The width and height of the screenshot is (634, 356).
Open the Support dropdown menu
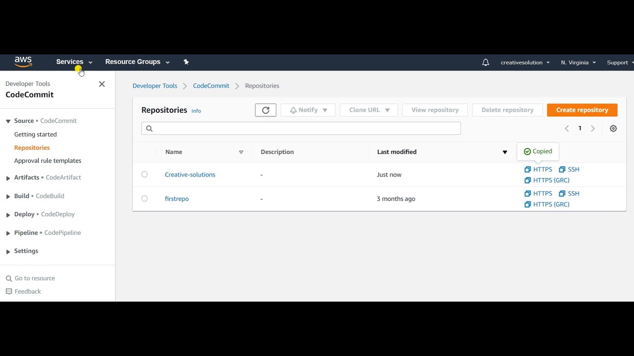(620, 62)
